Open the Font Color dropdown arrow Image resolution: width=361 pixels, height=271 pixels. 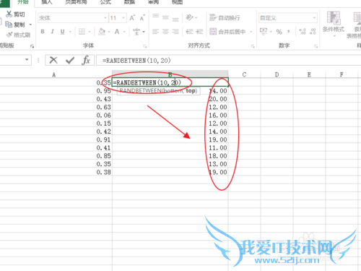[x=124, y=32]
